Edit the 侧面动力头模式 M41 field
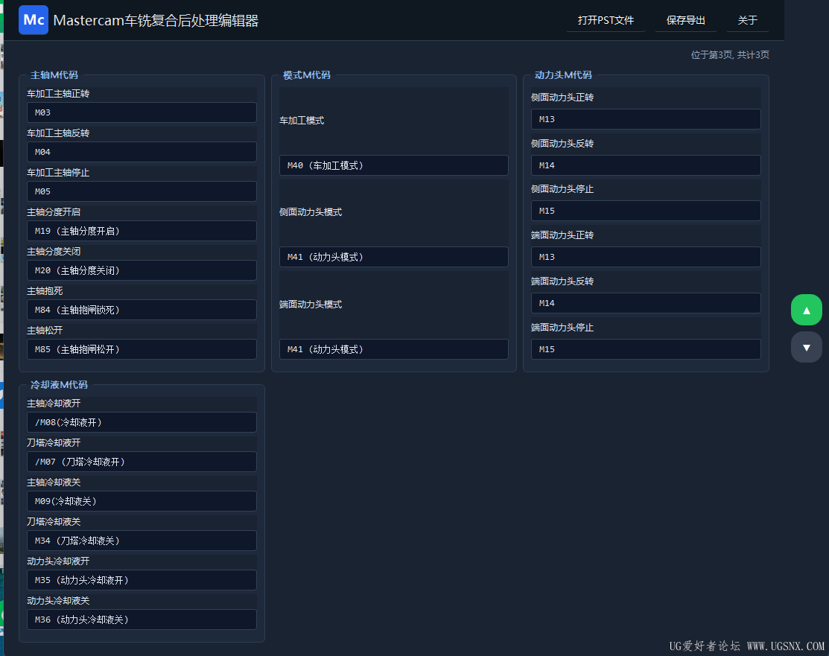829x656 pixels. click(x=394, y=257)
